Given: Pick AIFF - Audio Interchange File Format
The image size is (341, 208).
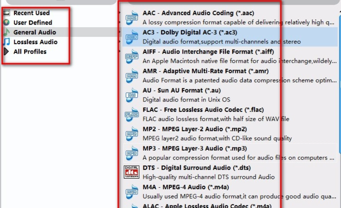Looking at the screenshot, I should pos(209,52).
